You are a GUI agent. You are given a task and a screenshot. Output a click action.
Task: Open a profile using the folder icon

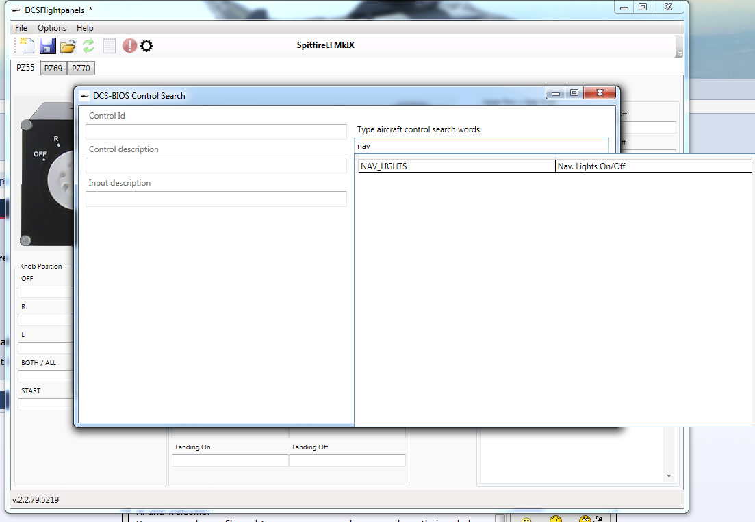68,46
